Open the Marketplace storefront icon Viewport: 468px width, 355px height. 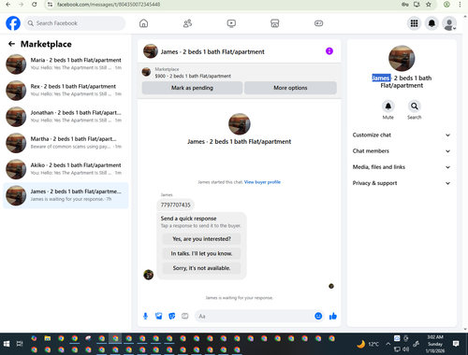coord(275,23)
